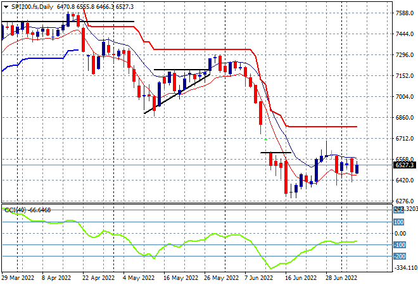Click the 26 May 2022 date label
This screenshot has width=418, height=285.
[x=221, y=278]
